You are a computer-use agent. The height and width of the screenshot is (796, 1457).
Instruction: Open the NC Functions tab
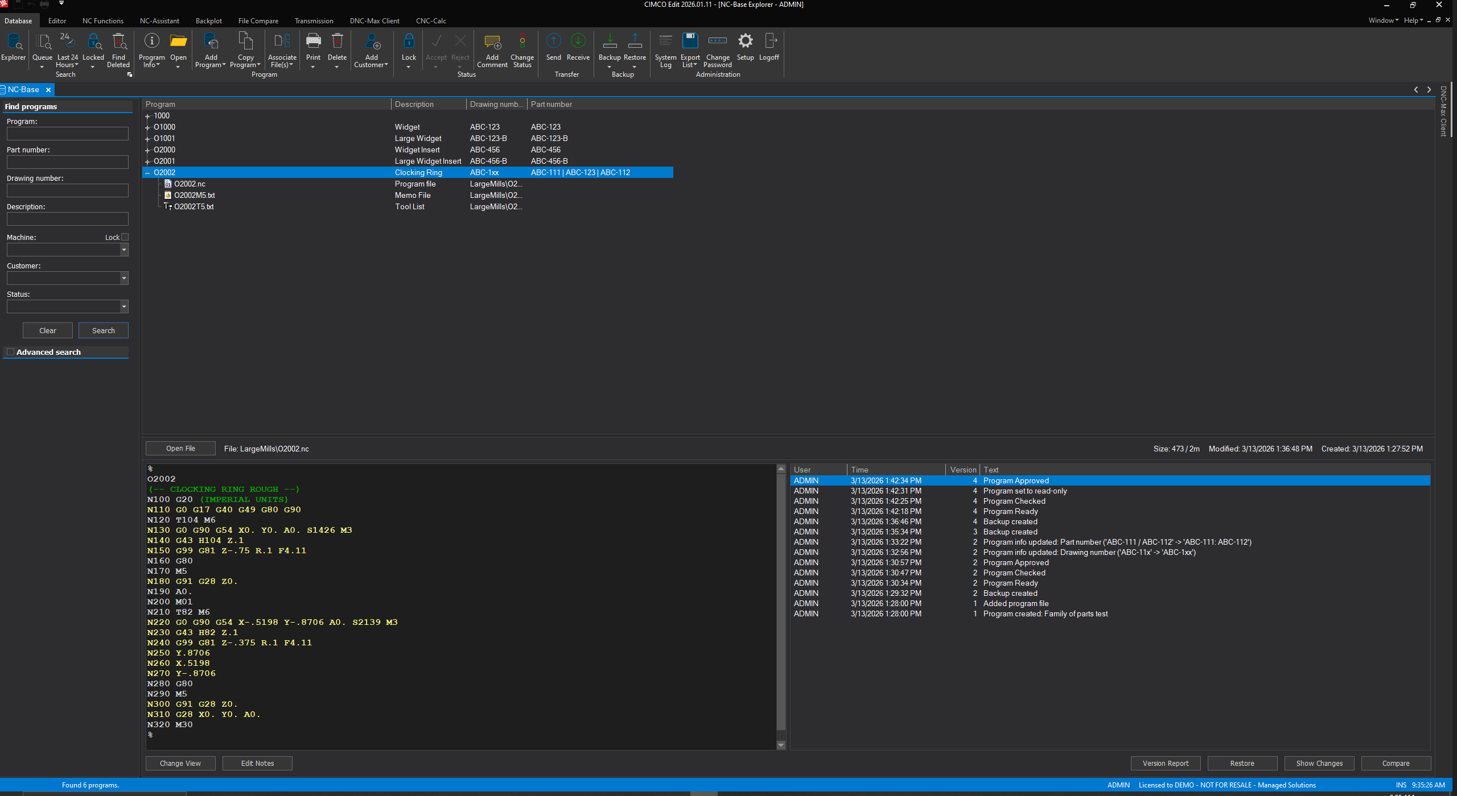tap(103, 21)
